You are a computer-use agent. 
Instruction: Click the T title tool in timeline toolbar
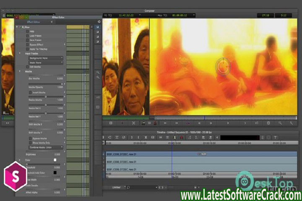[x=275, y=137]
